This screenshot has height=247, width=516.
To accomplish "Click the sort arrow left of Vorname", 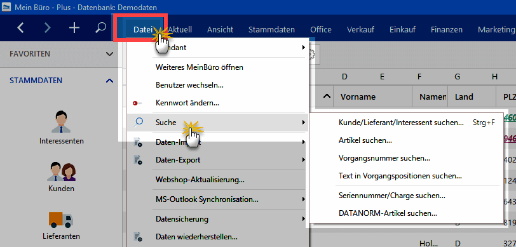I will 327,97.
